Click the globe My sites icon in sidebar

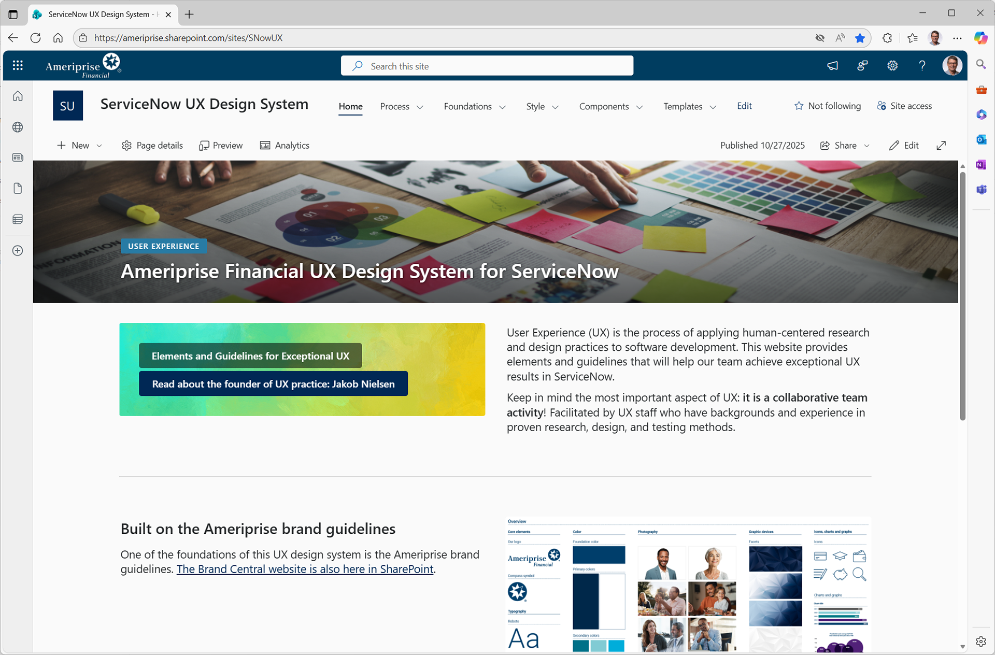(18, 127)
